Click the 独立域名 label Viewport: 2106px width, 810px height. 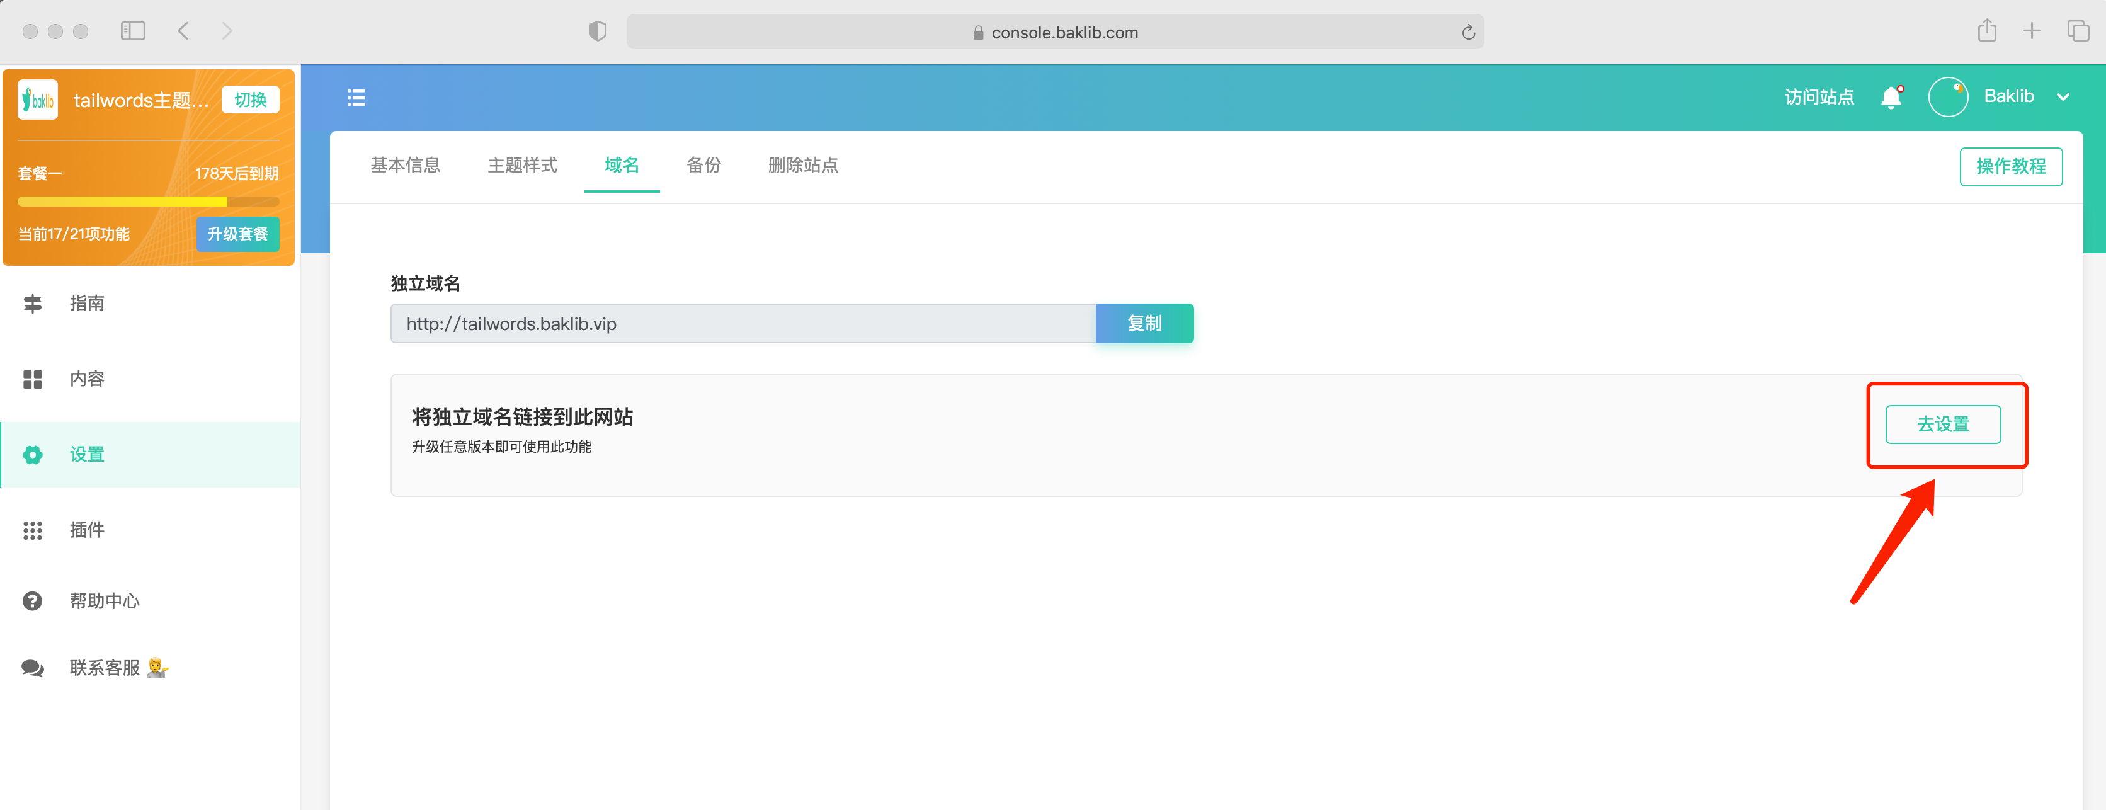[x=425, y=283]
